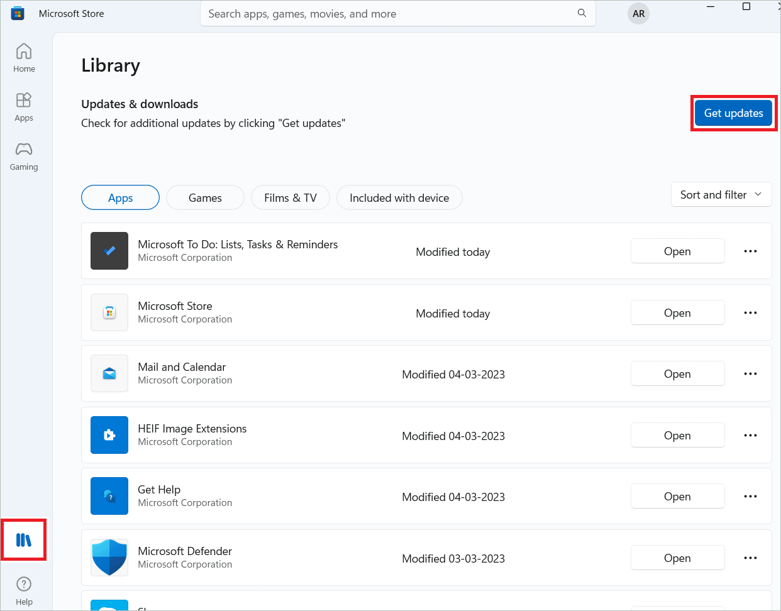Click the Microsoft Defender shield icon
The width and height of the screenshot is (781, 611).
109,558
